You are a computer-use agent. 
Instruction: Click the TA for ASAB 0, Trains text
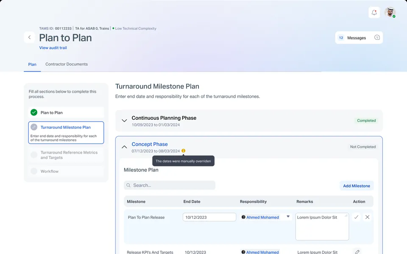pyautogui.click(x=92, y=28)
